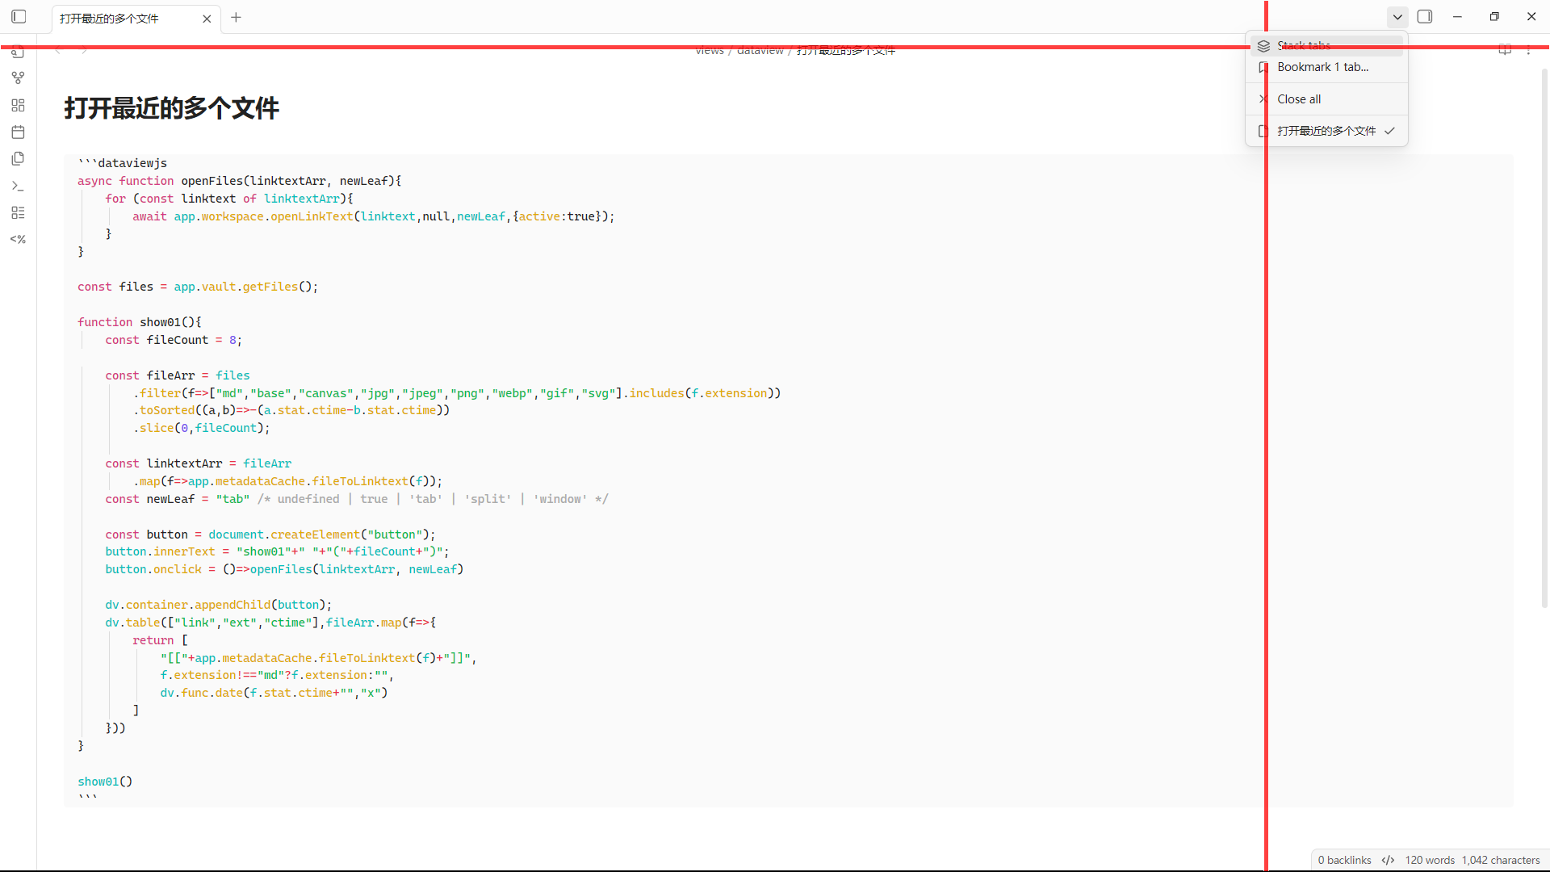The image size is (1550, 872).
Task: Click the const linktextArr = fileArr line
Action: pyautogui.click(x=199, y=463)
